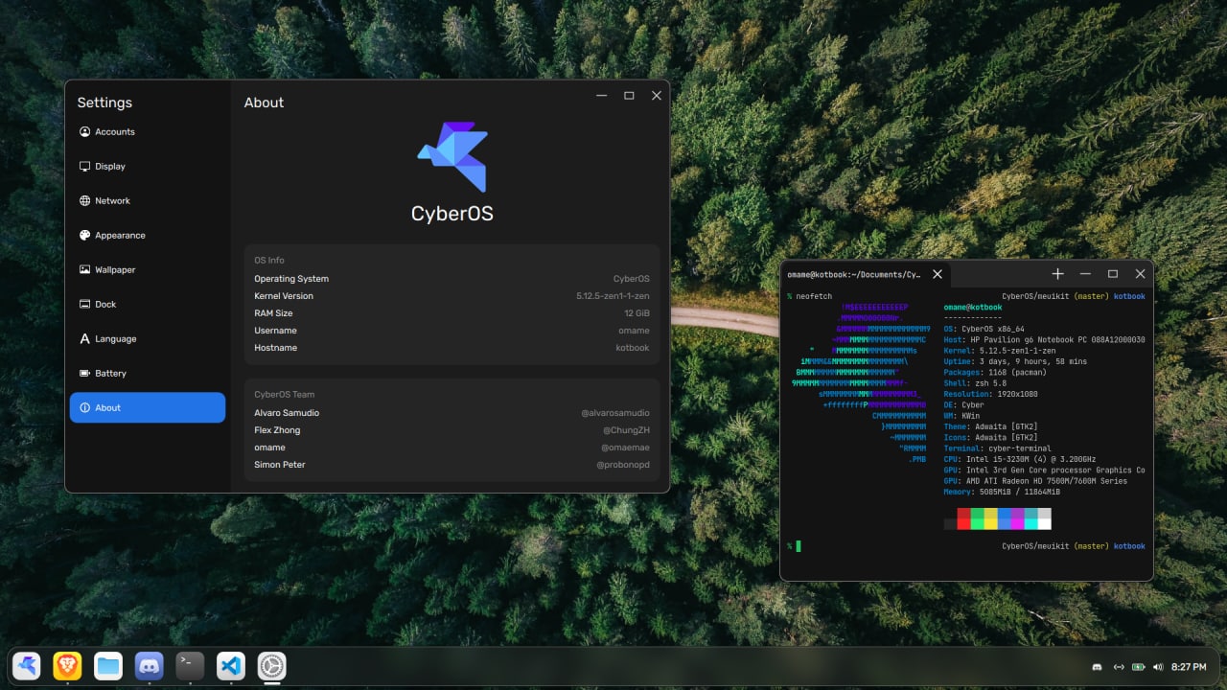Viewport: 1227px width, 690px height.
Task: Open the Language settings page
Action: pos(148,338)
